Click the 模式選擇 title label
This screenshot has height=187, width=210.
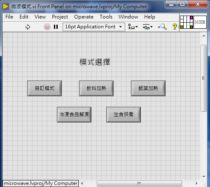[95, 62]
